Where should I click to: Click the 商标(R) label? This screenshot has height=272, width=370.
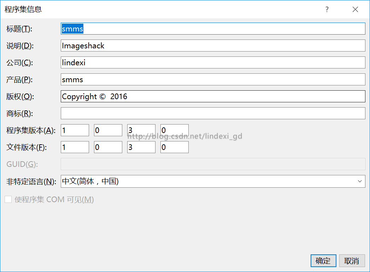click(x=19, y=114)
